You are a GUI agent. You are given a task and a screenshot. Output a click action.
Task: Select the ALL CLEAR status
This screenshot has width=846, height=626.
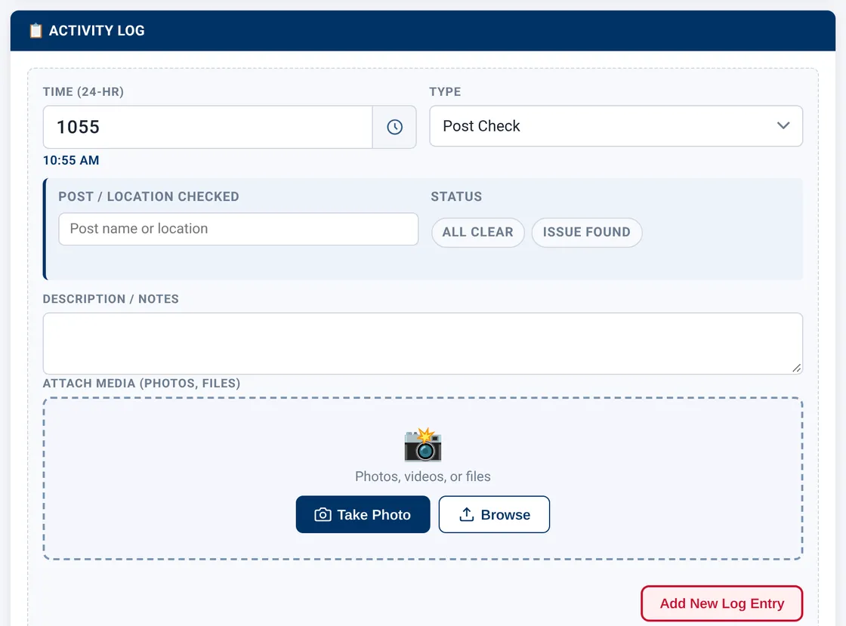(477, 233)
